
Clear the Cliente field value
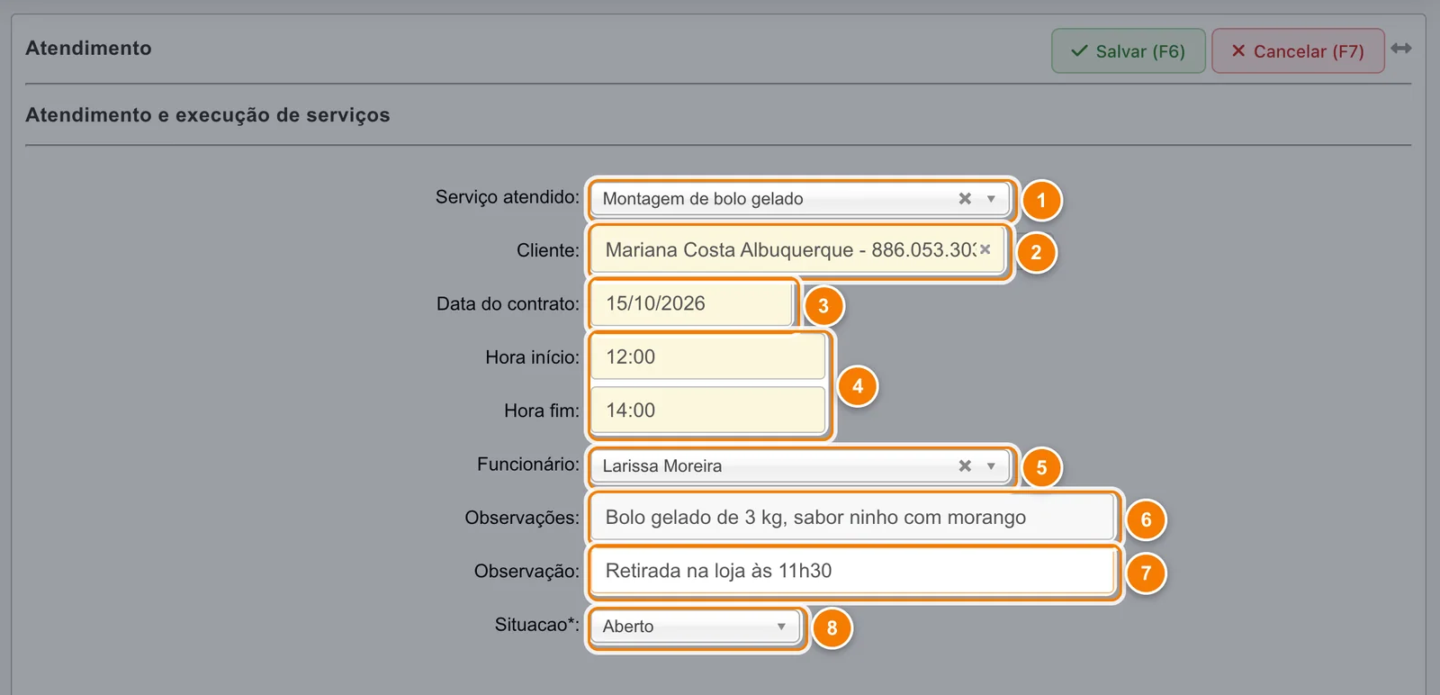pyautogui.click(x=985, y=249)
